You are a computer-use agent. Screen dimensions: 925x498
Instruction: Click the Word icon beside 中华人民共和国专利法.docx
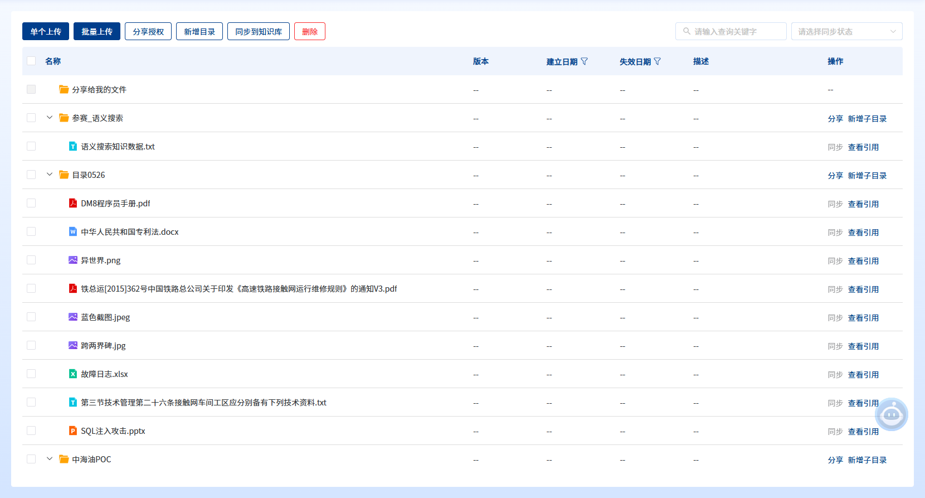coord(73,231)
